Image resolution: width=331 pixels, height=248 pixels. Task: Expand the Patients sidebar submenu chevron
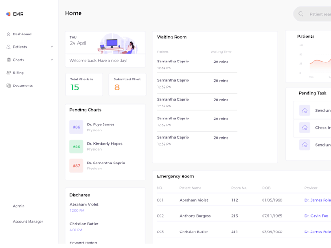pos(51,47)
